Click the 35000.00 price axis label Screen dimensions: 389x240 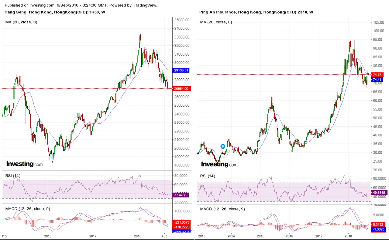(182, 20)
